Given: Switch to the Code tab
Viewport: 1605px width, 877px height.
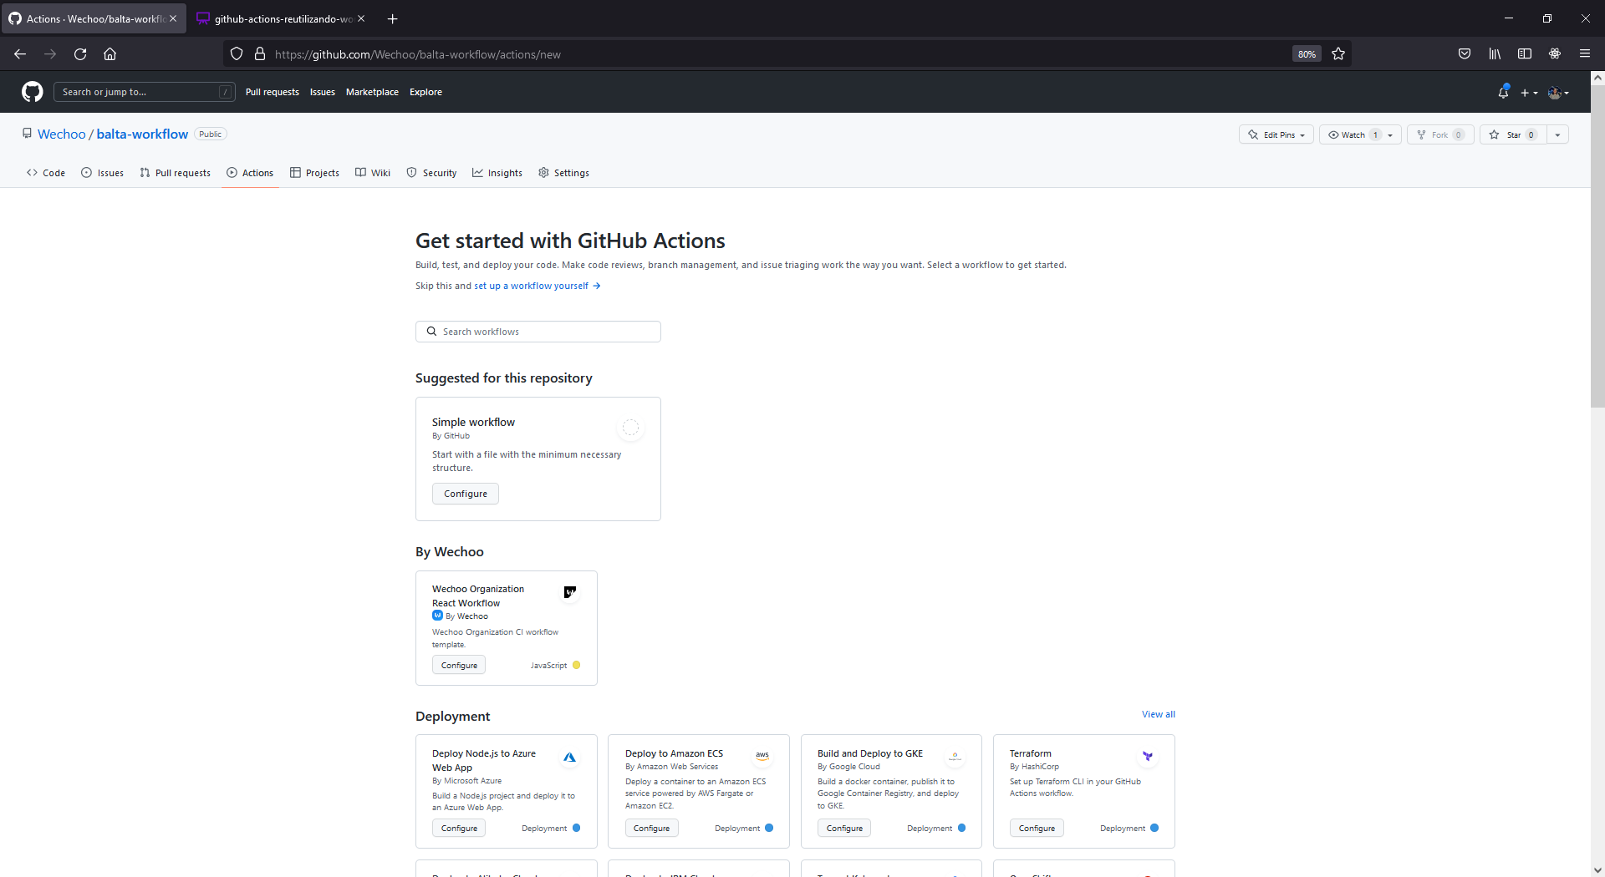Looking at the screenshot, I should tap(46, 173).
